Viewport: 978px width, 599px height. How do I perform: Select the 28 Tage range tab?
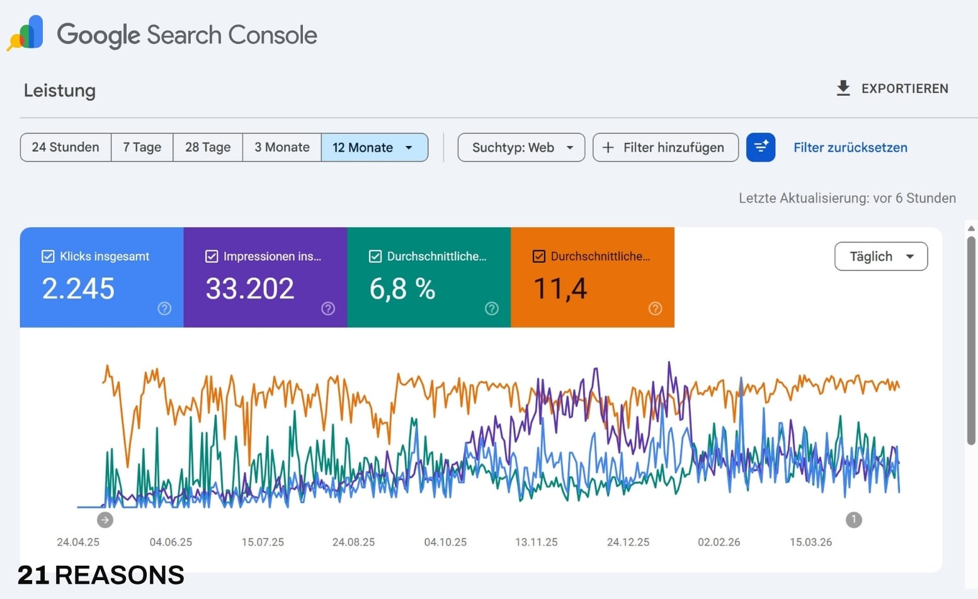(208, 147)
